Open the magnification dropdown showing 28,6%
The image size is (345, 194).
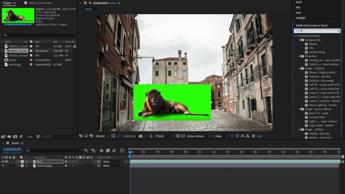[102, 136]
